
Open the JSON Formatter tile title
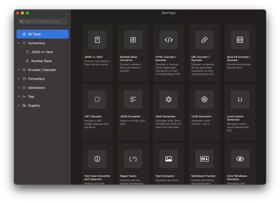coord(130,116)
